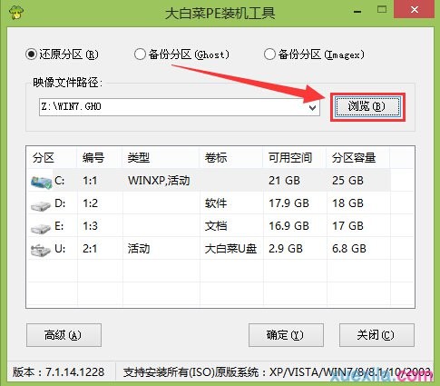The height and width of the screenshot is (386, 440).
Task: Click the 文档 volume label
Action: tap(216, 226)
